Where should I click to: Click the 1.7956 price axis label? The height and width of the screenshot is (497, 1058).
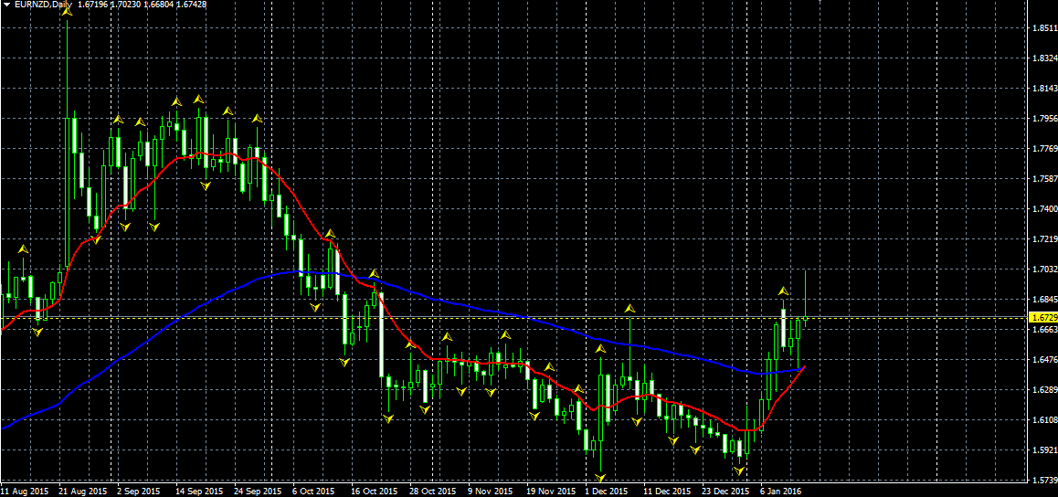point(1043,119)
